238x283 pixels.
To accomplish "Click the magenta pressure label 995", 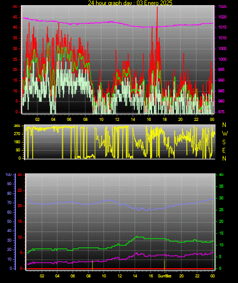I will pyautogui.click(x=221, y=69).
